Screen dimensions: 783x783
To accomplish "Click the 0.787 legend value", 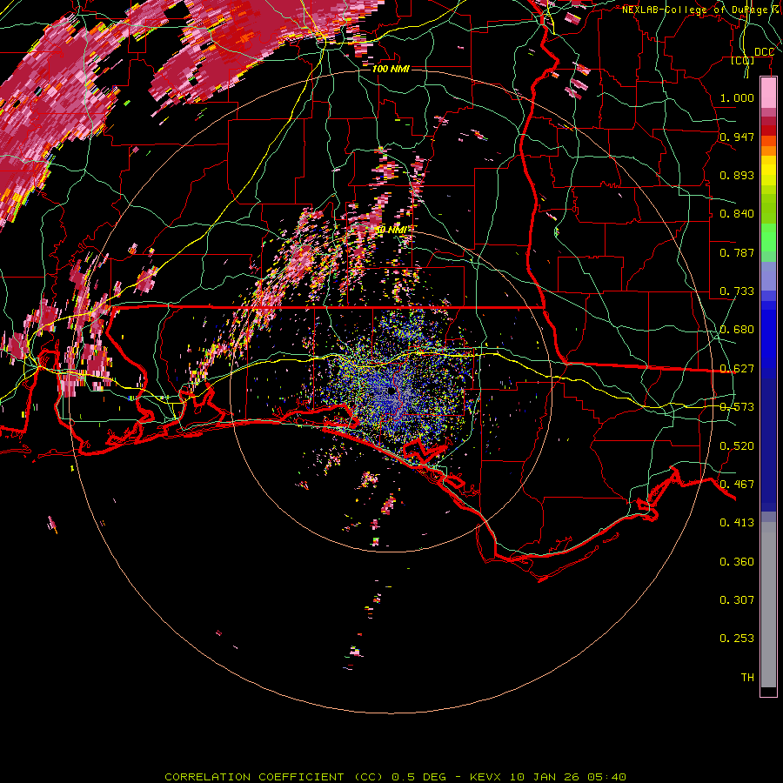I will tap(737, 252).
